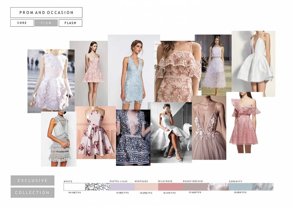
Task: Switch to the CORE tab
Action: [22, 23]
